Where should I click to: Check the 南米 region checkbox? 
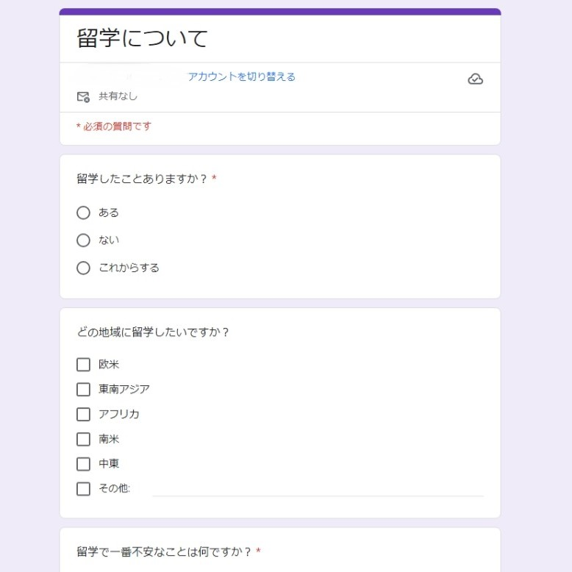point(83,439)
